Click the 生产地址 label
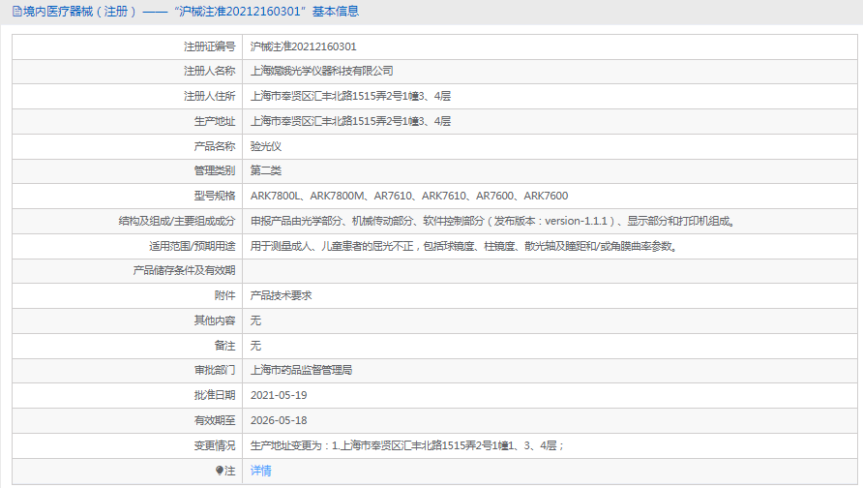863x488 pixels. [215, 121]
